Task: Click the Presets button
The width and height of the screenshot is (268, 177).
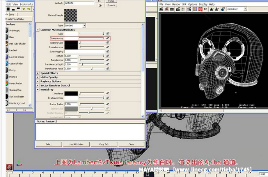Action: coord(111,5)
